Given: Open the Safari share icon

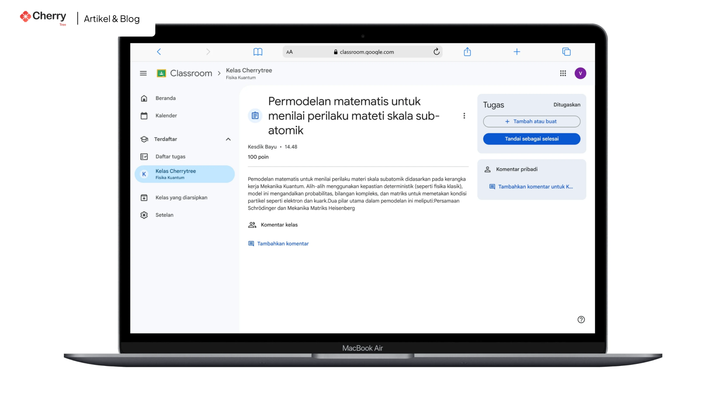Looking at the screenshot, I should [467, 52].
